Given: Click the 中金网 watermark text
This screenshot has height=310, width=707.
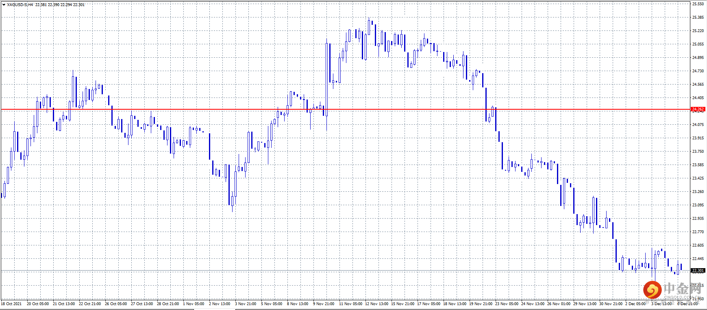Looking at the screenshot, I should click(683, 288).
